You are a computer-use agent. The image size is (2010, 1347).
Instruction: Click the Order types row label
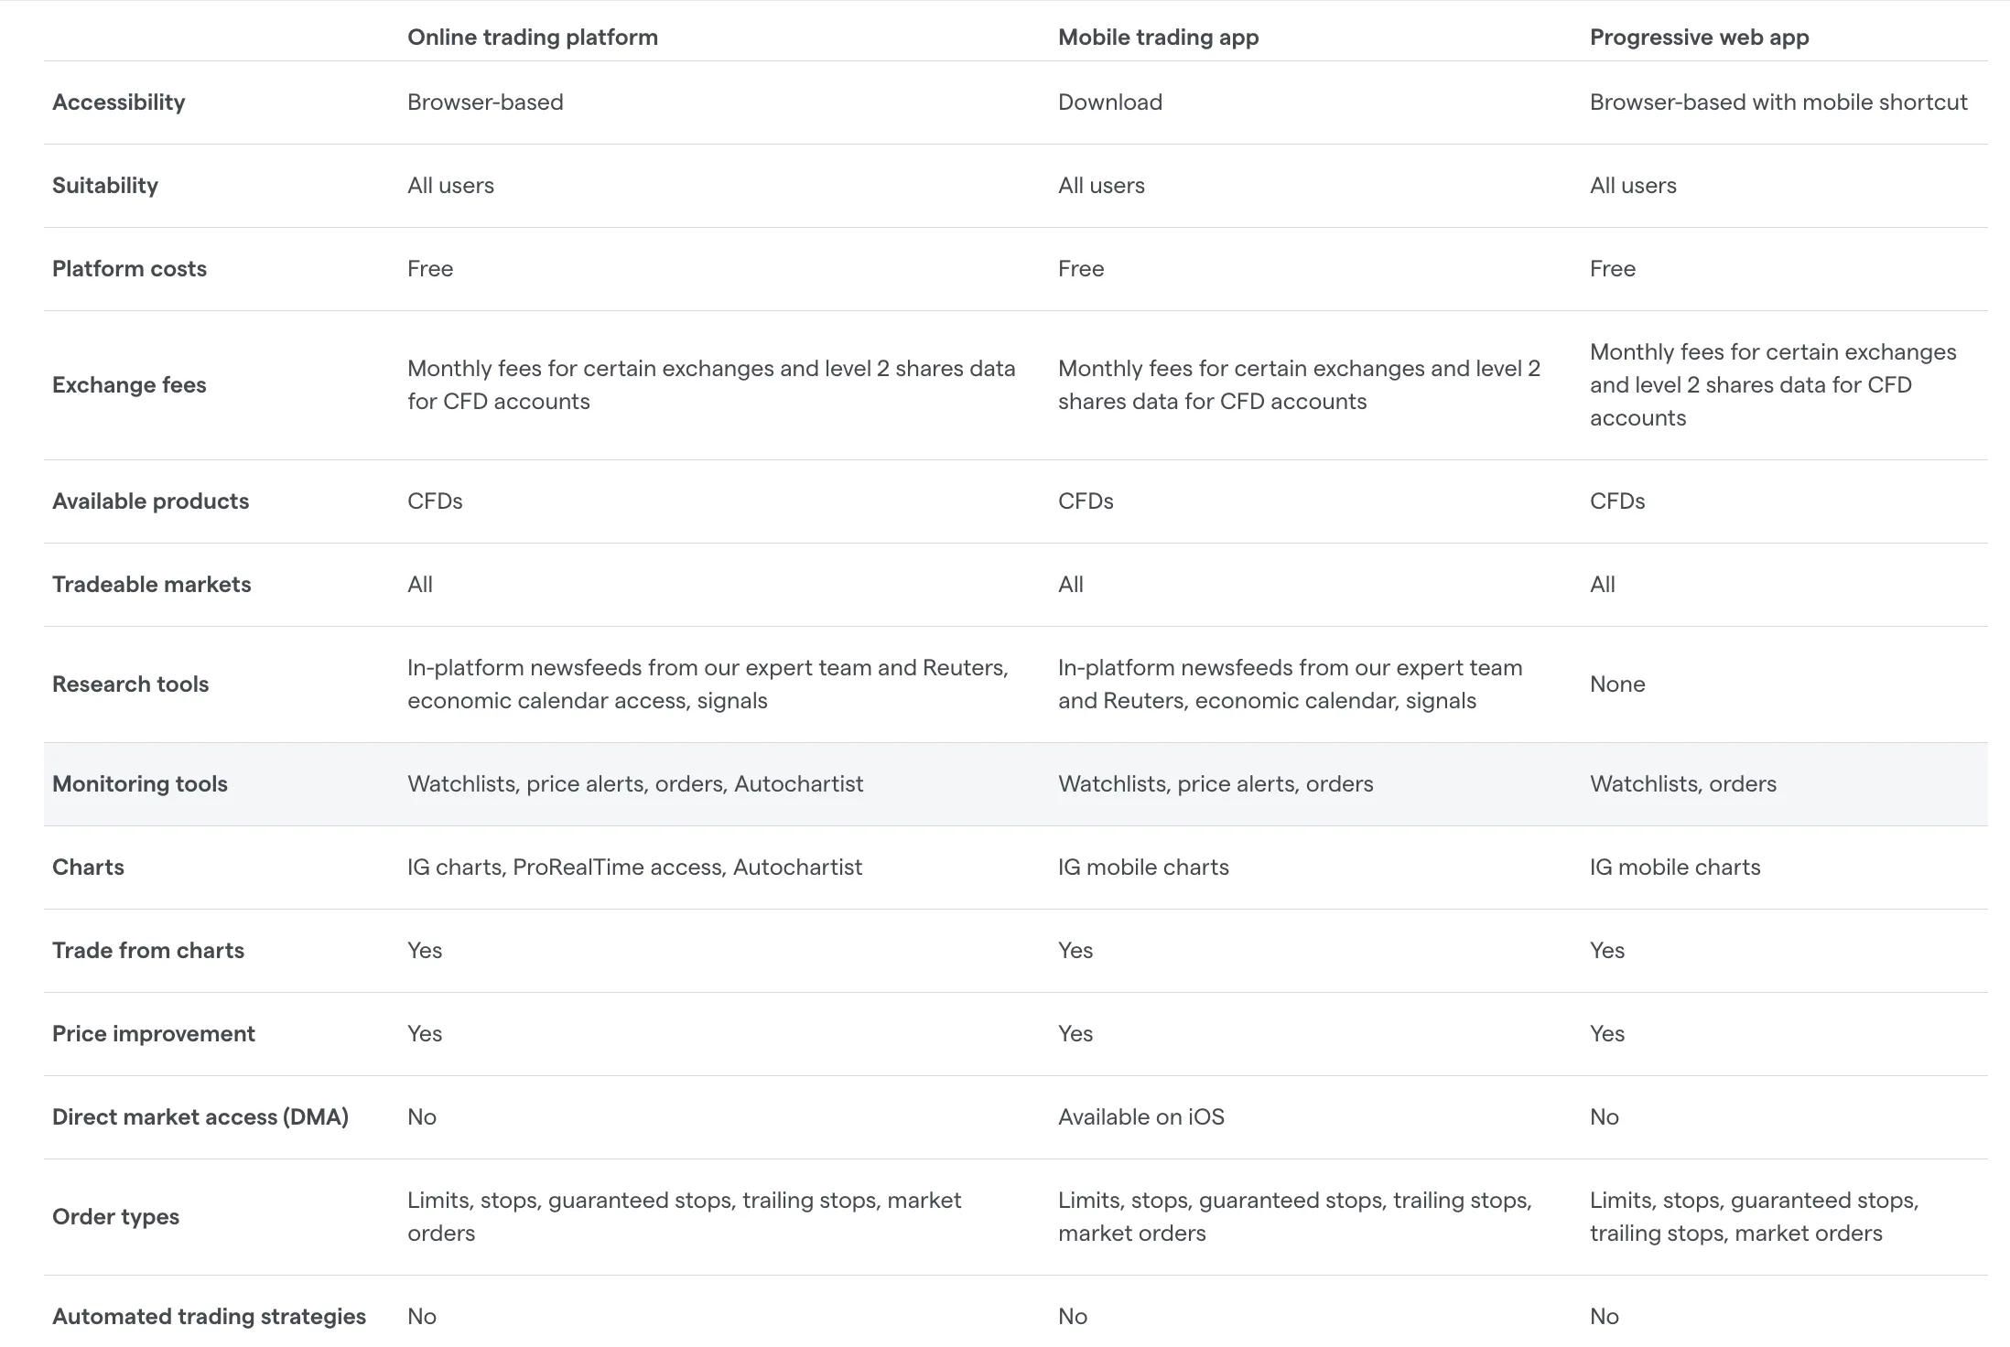coord(115,1217)
